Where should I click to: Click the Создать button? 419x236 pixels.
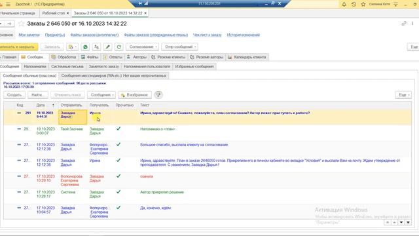[x=14, y=94]
